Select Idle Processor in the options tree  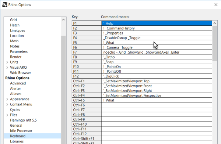pyautogui.click(x=21, y=131)
